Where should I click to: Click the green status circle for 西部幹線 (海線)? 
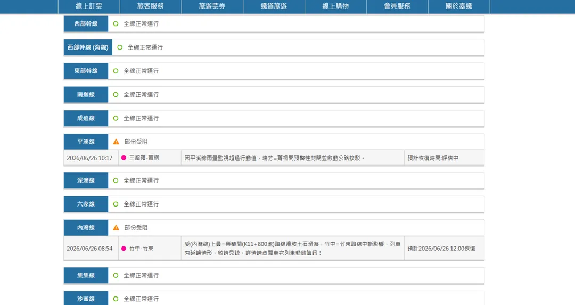pyautogui.click(x=120, y=47)
